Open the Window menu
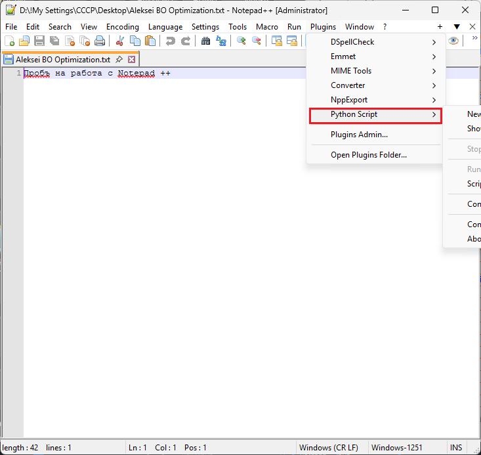The width and height of the screenshot is (481, 455). pos(359,27)
